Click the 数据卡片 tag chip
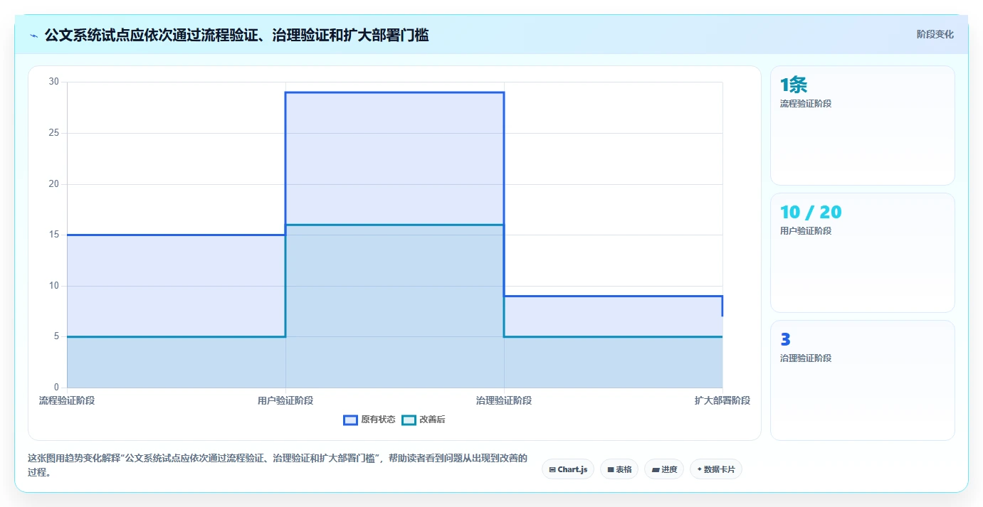Viewport: 983px width, 507px height. (x=716, y=469)
